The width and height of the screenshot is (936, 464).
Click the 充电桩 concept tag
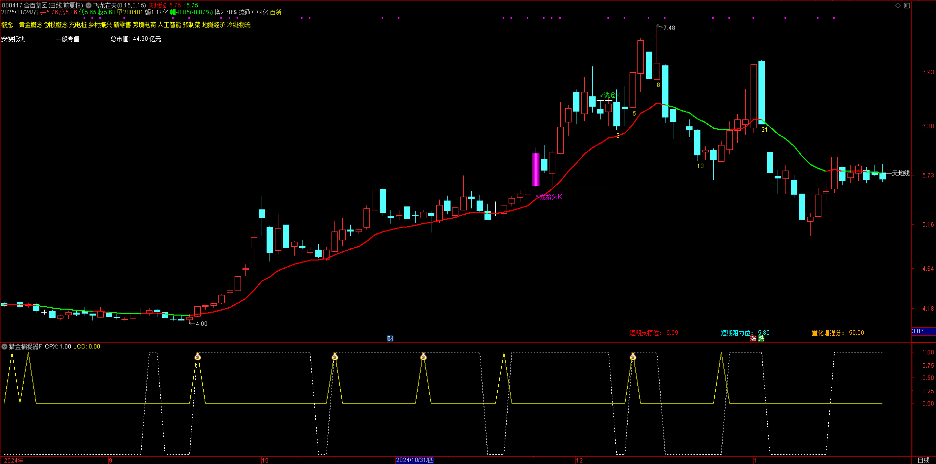click(x=78, y=25)
